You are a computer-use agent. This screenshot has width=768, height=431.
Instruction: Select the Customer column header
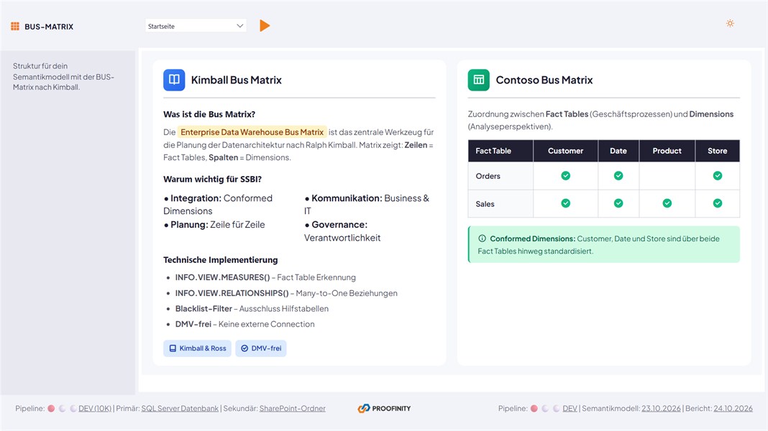pos(565,151)
